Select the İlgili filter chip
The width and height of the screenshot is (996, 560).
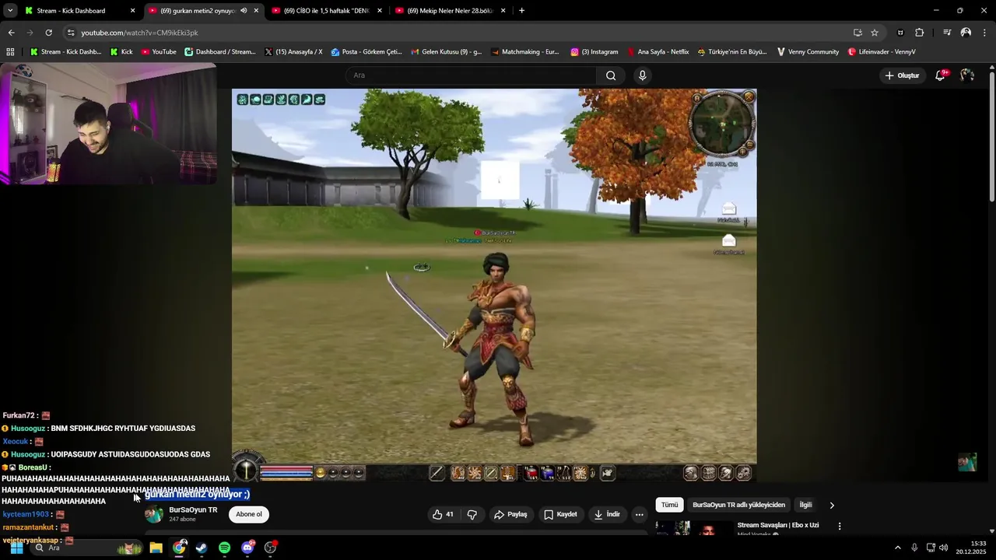(x=805, y=505)
